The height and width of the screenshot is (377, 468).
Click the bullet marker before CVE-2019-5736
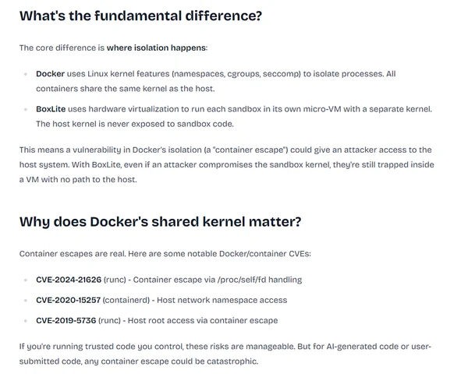(25, 319)
